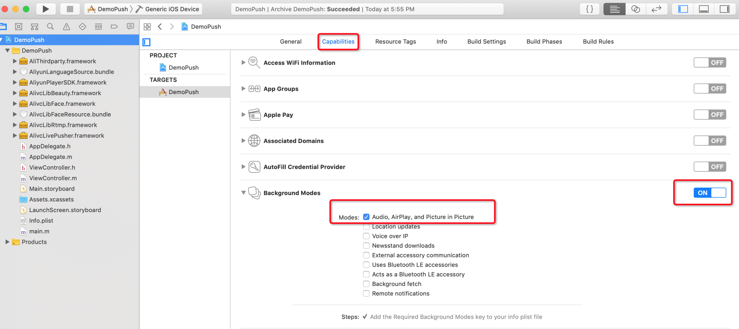Toggle the utilities inspector pane
The width and height of the screenshot is (739, 329).
coord(725,9)
